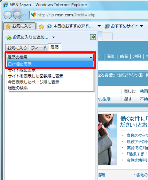This screenshot has height=180, width=148.
Task: Pin the Favorites Center with green arrow icon
Action: point(93,37)
